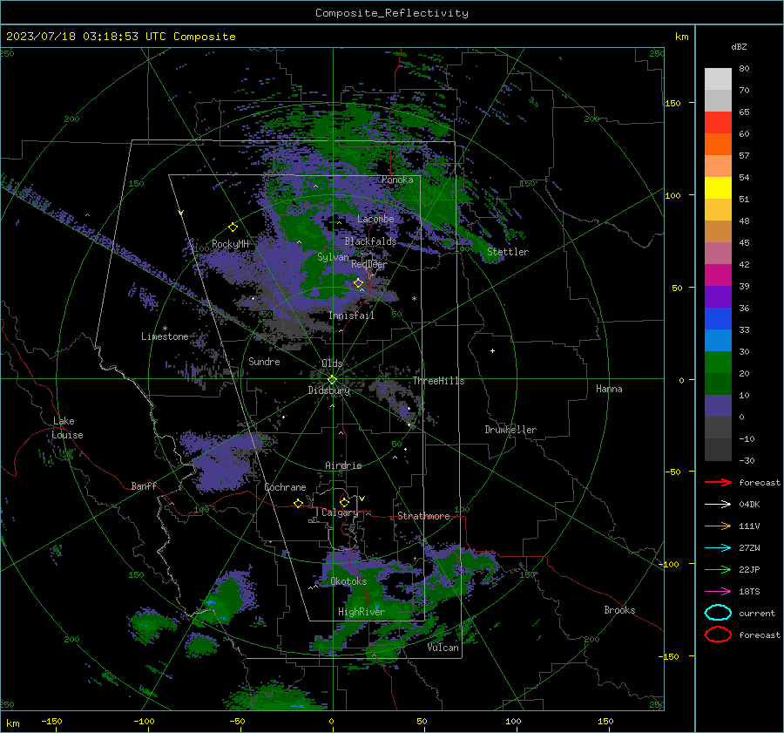Click the Composite_Reflectivity title text
This screenshot has width=784, height=733.
click(392, 13)
